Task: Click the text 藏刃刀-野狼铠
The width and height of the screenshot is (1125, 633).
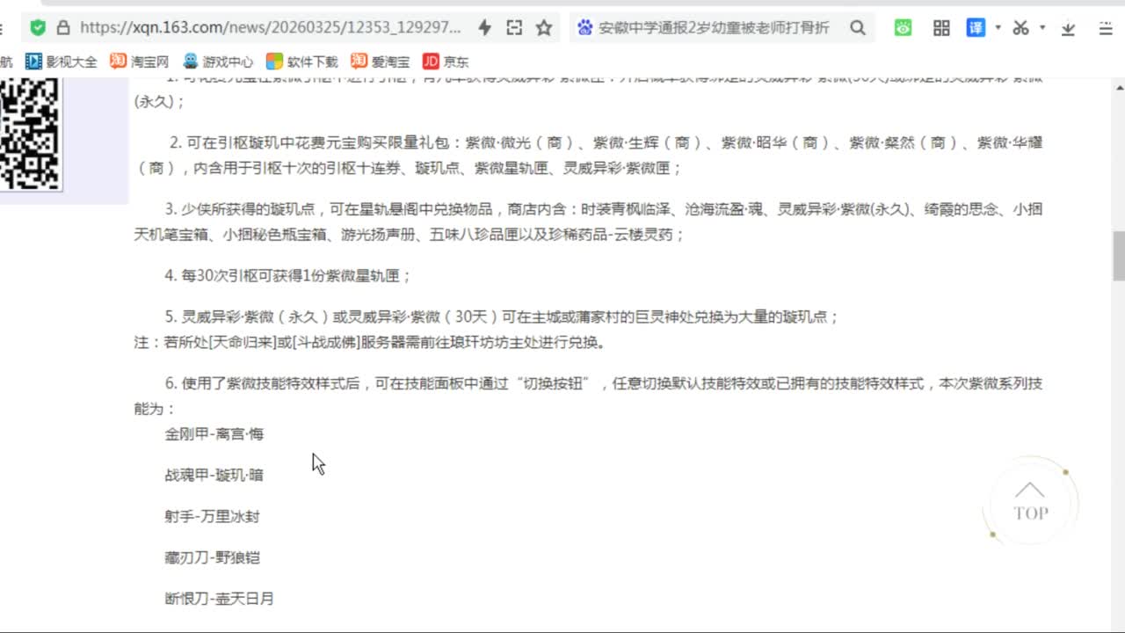Action: click(x=212, y=558)
